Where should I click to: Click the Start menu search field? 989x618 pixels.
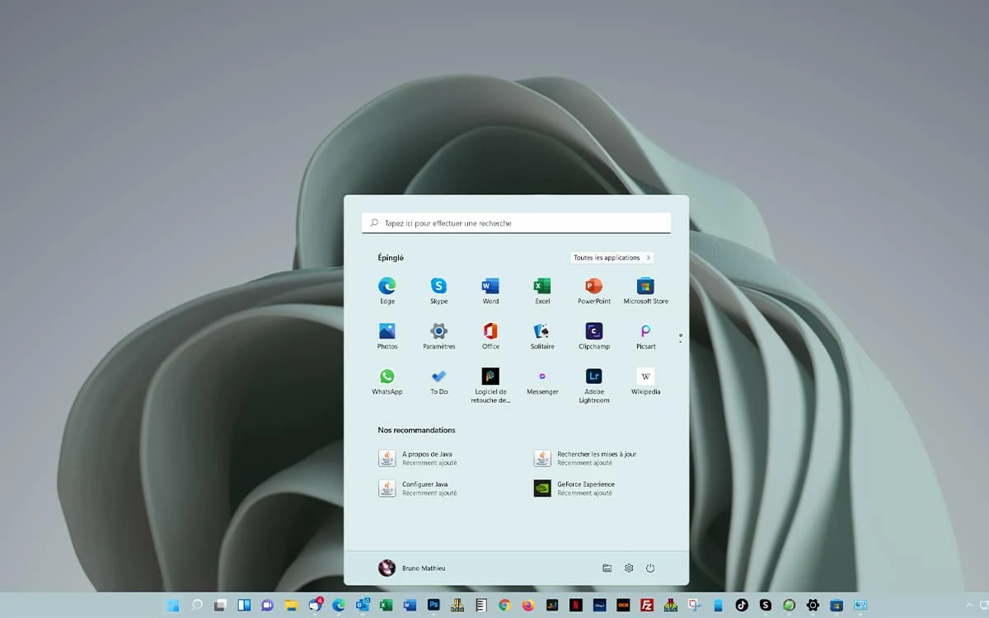coord(516,223)
